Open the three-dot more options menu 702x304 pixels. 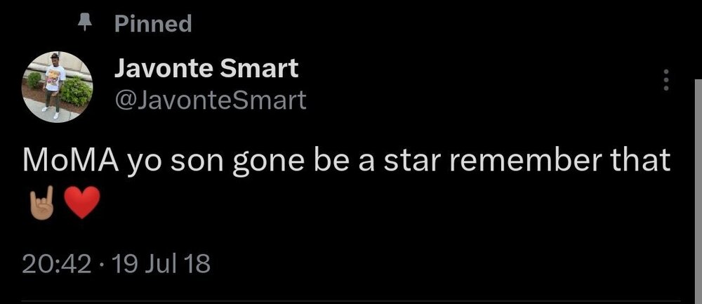click(x=667, y=80)
